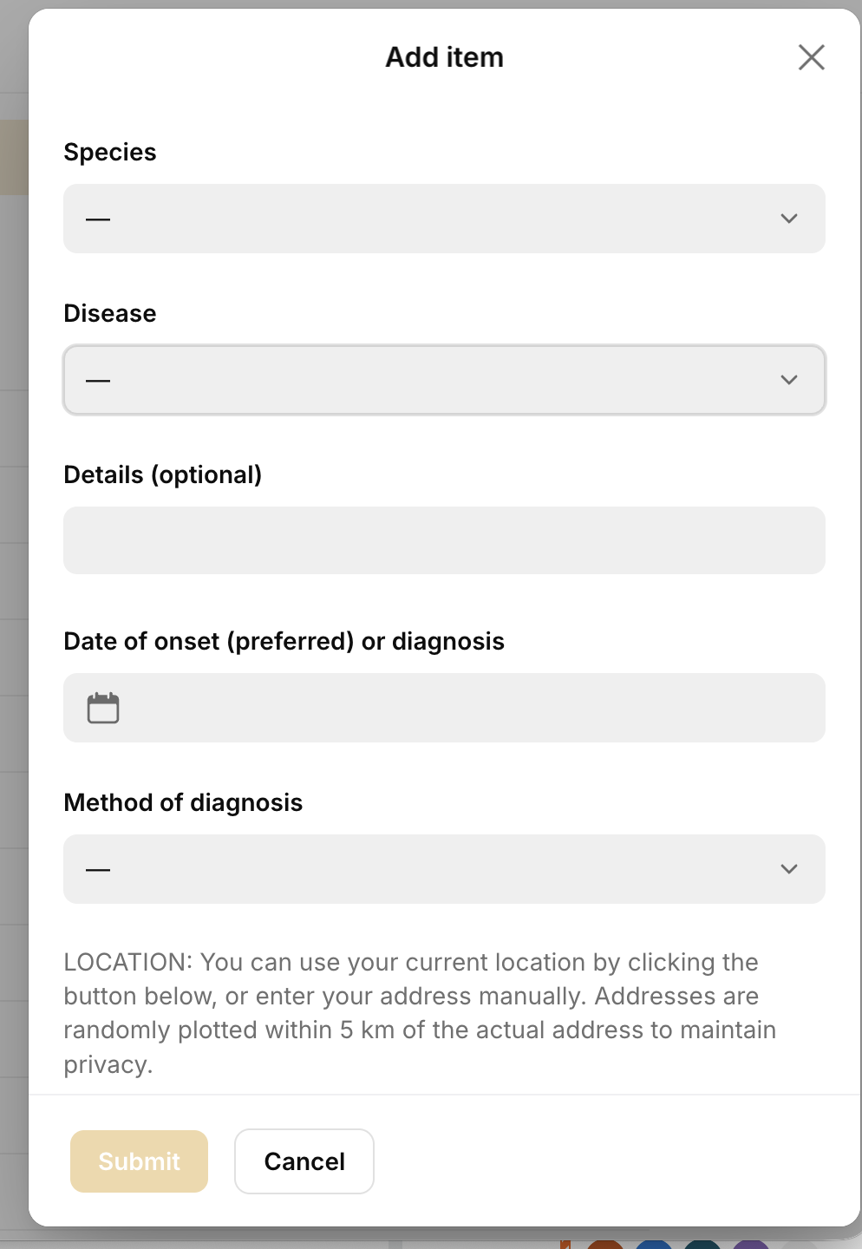
Task: Click the date of onset input field
Action: [x=468, y=708]
